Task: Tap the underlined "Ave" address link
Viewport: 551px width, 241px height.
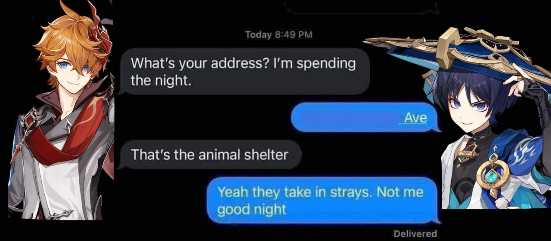Action: click(415, 117)
